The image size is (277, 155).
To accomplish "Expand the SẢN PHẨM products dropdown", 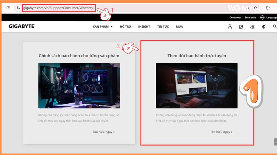I will (103, 27).
